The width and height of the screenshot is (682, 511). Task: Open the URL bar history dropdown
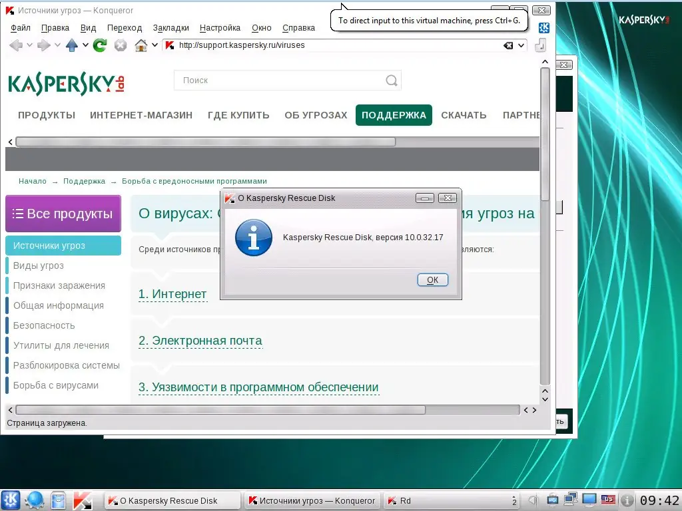point(521,46)
